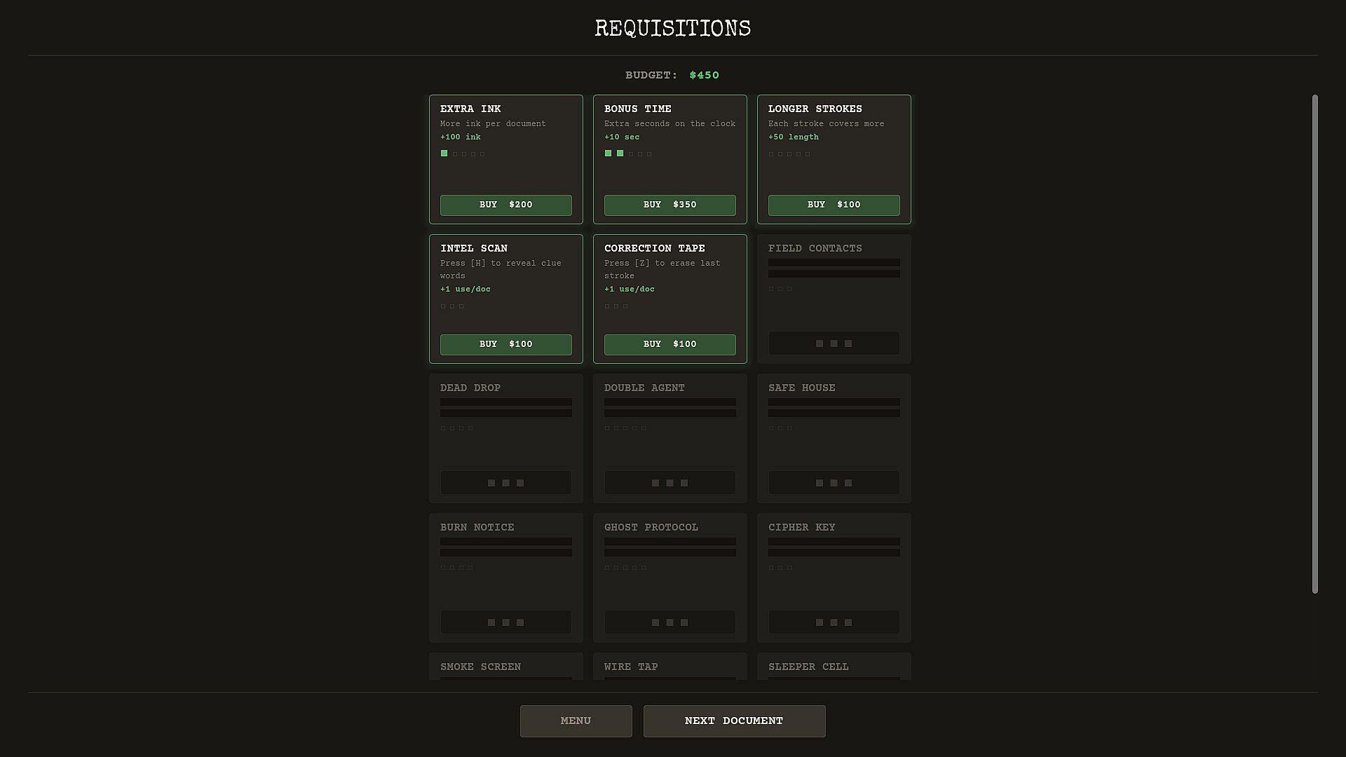
Task: Click Extra Ink filled level pip
Action: coord(444,154)
